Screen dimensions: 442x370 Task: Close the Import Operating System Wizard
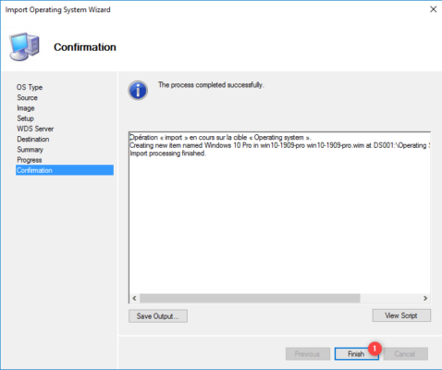click(434, 9)
